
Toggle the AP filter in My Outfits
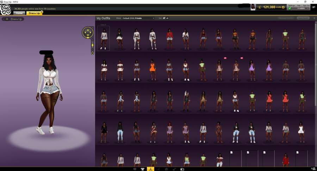pos(164,18)
